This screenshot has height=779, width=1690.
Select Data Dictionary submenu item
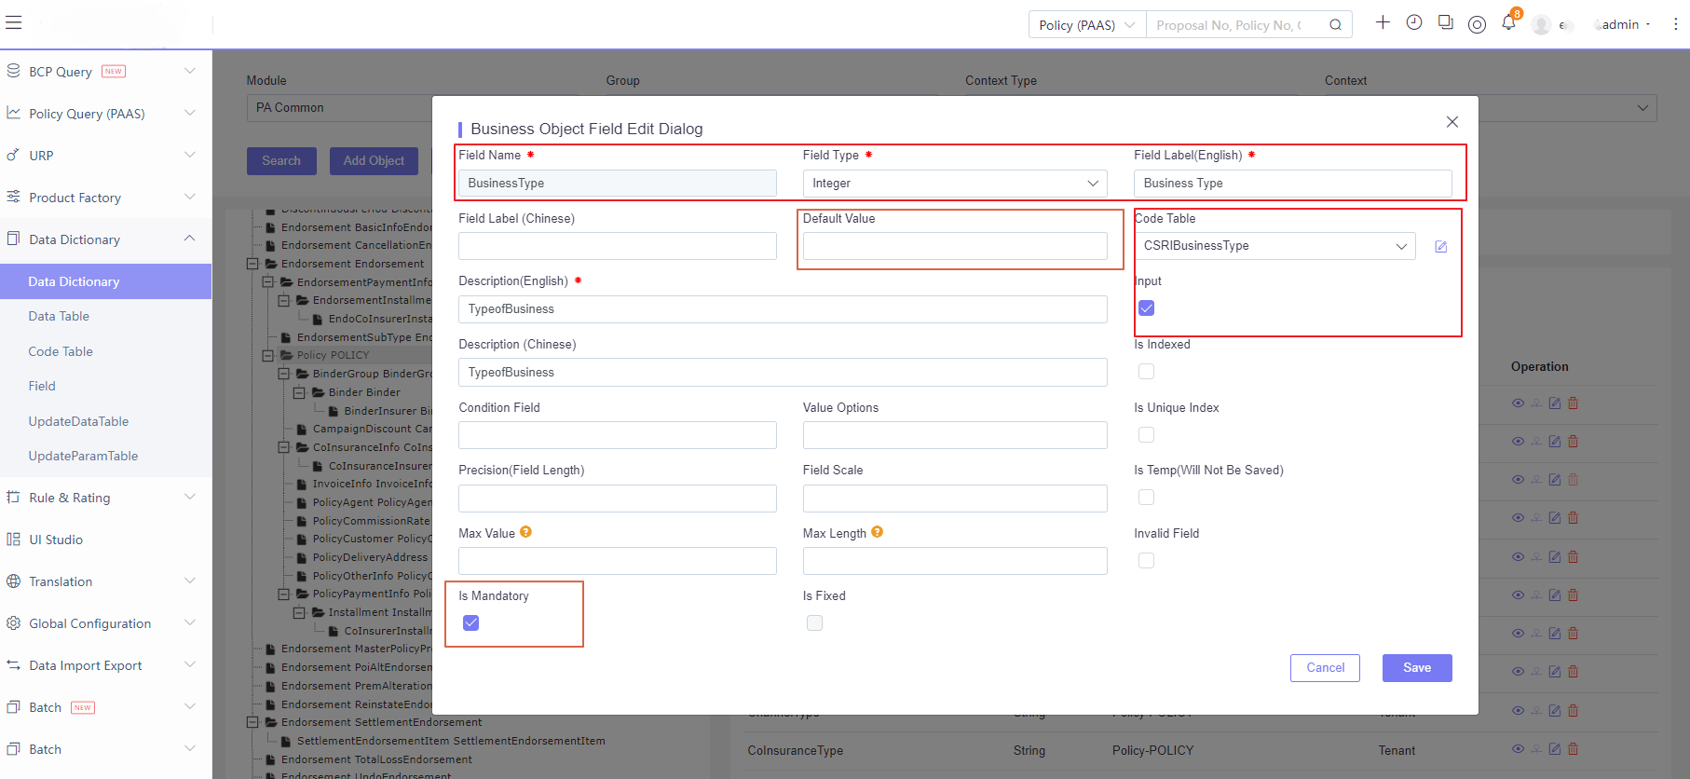pos(105,281)
